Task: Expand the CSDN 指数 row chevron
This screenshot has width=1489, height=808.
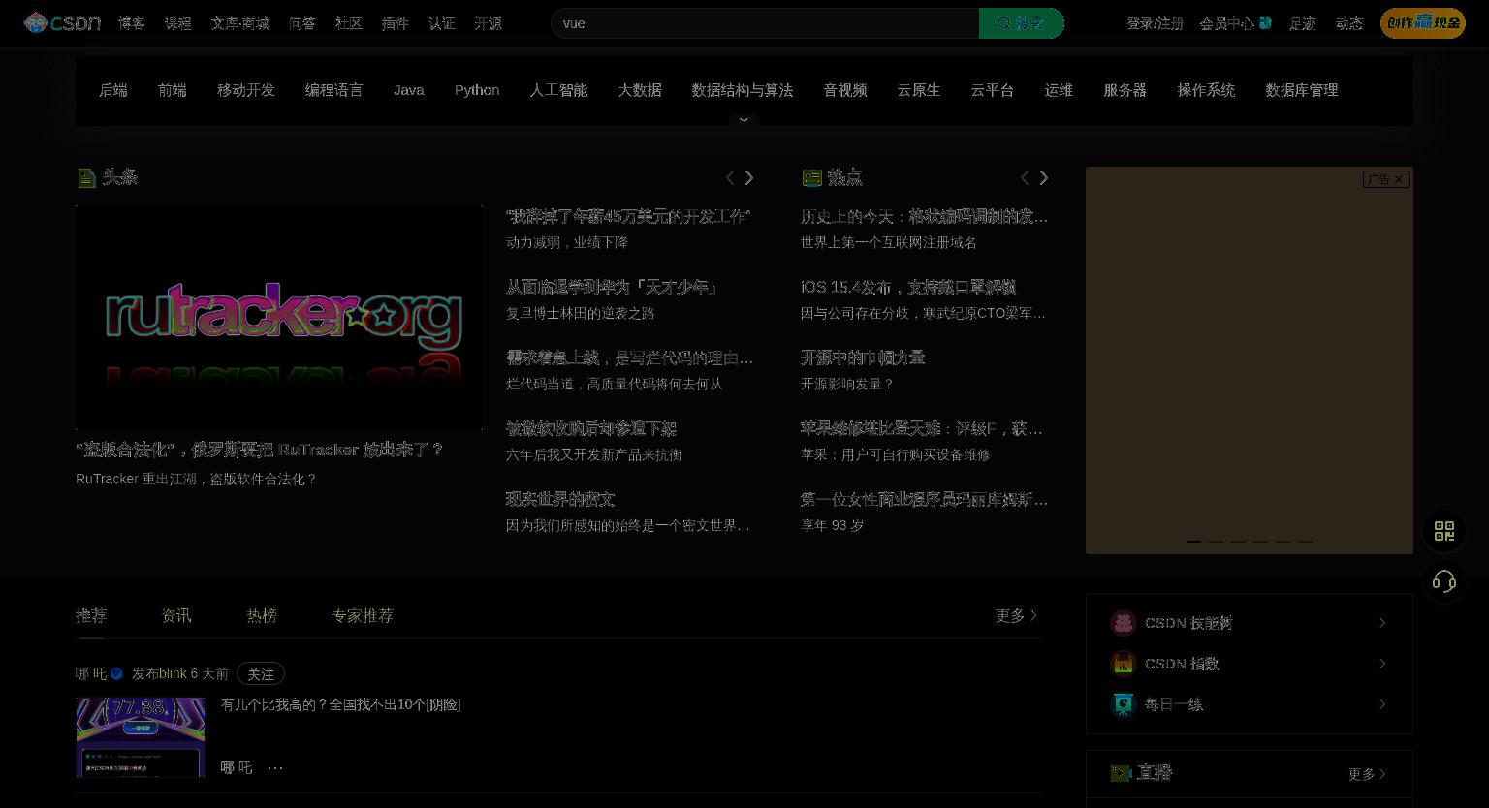Action: 1382,664
